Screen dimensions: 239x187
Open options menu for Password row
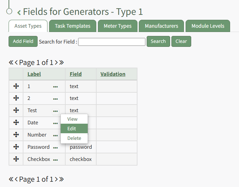pyautogui.click(x=55, y=147)
